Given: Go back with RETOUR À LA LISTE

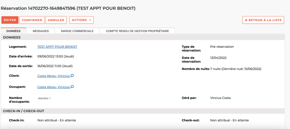Looking at the screenshot, I should coord(263,20).
